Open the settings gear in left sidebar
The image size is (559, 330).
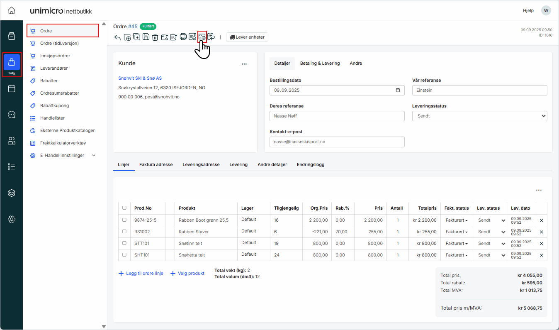pos(12,219)
